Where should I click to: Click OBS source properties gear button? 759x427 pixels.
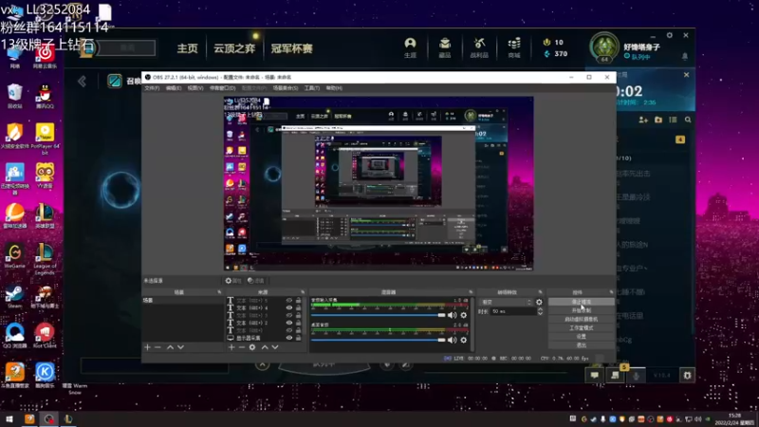click(x=232, y=280)
